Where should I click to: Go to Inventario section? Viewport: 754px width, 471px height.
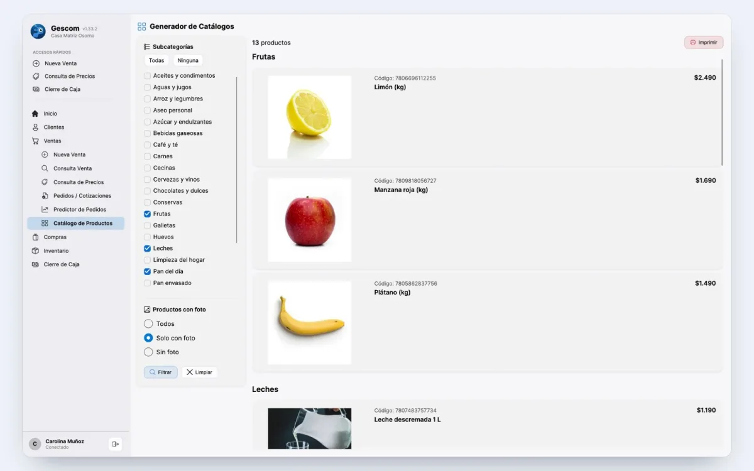pos(75,251)
